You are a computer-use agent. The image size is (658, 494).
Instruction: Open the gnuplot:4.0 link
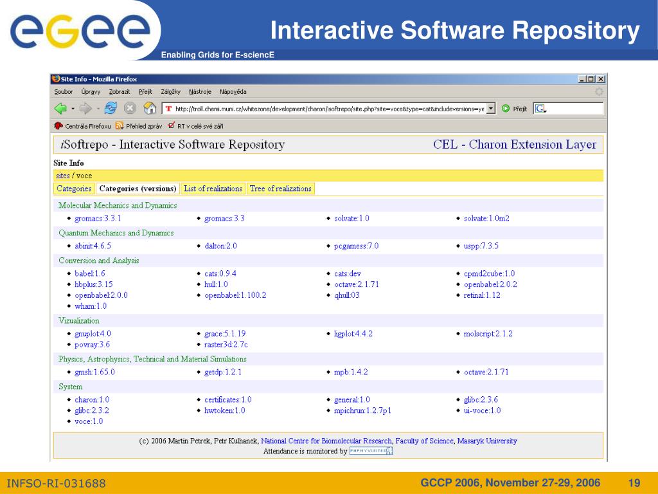tap(93, 334)
